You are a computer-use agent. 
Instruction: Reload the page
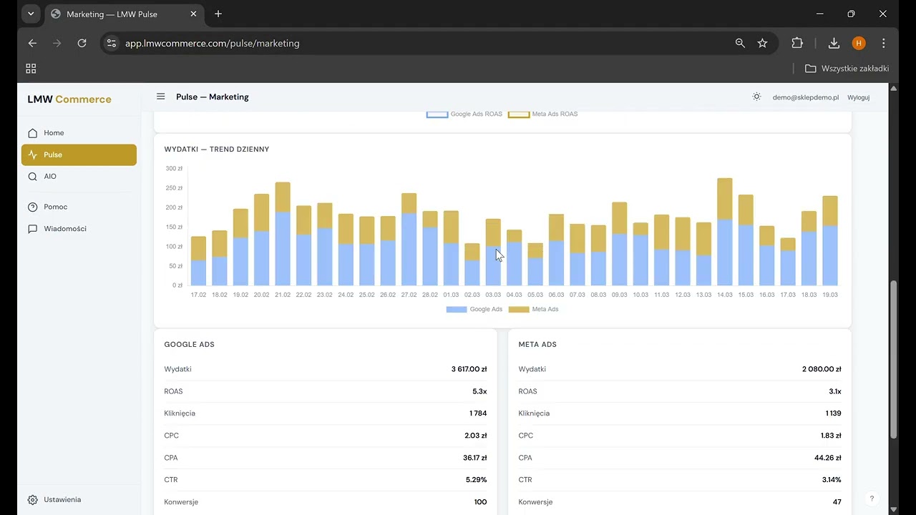coord(82,43)
